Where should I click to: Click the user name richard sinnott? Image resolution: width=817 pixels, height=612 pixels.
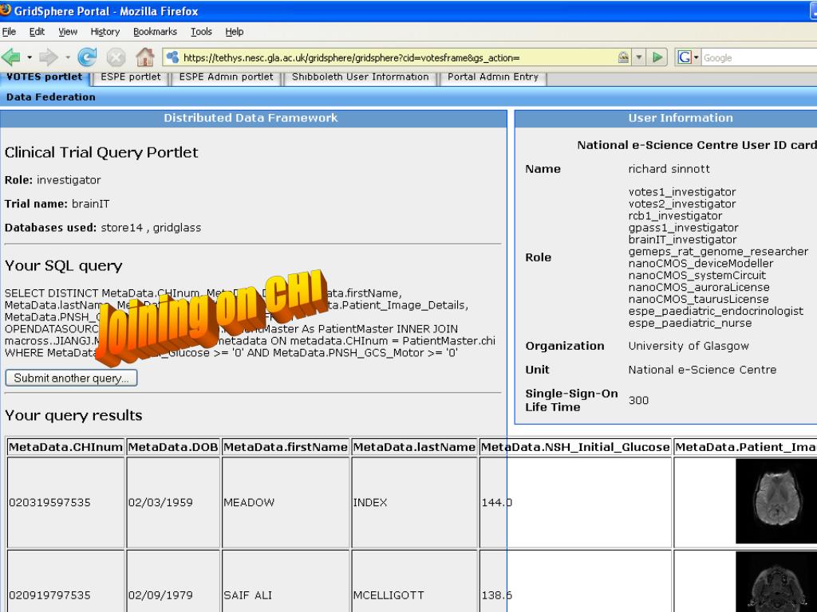(x=669, y=169)
